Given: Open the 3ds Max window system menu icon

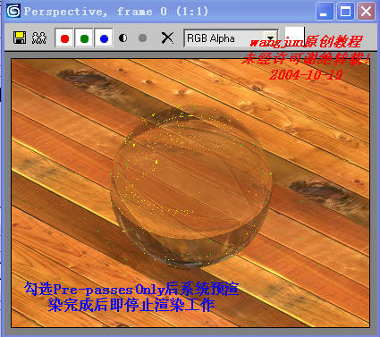Looking at the screenshot, I should [13, 12].
